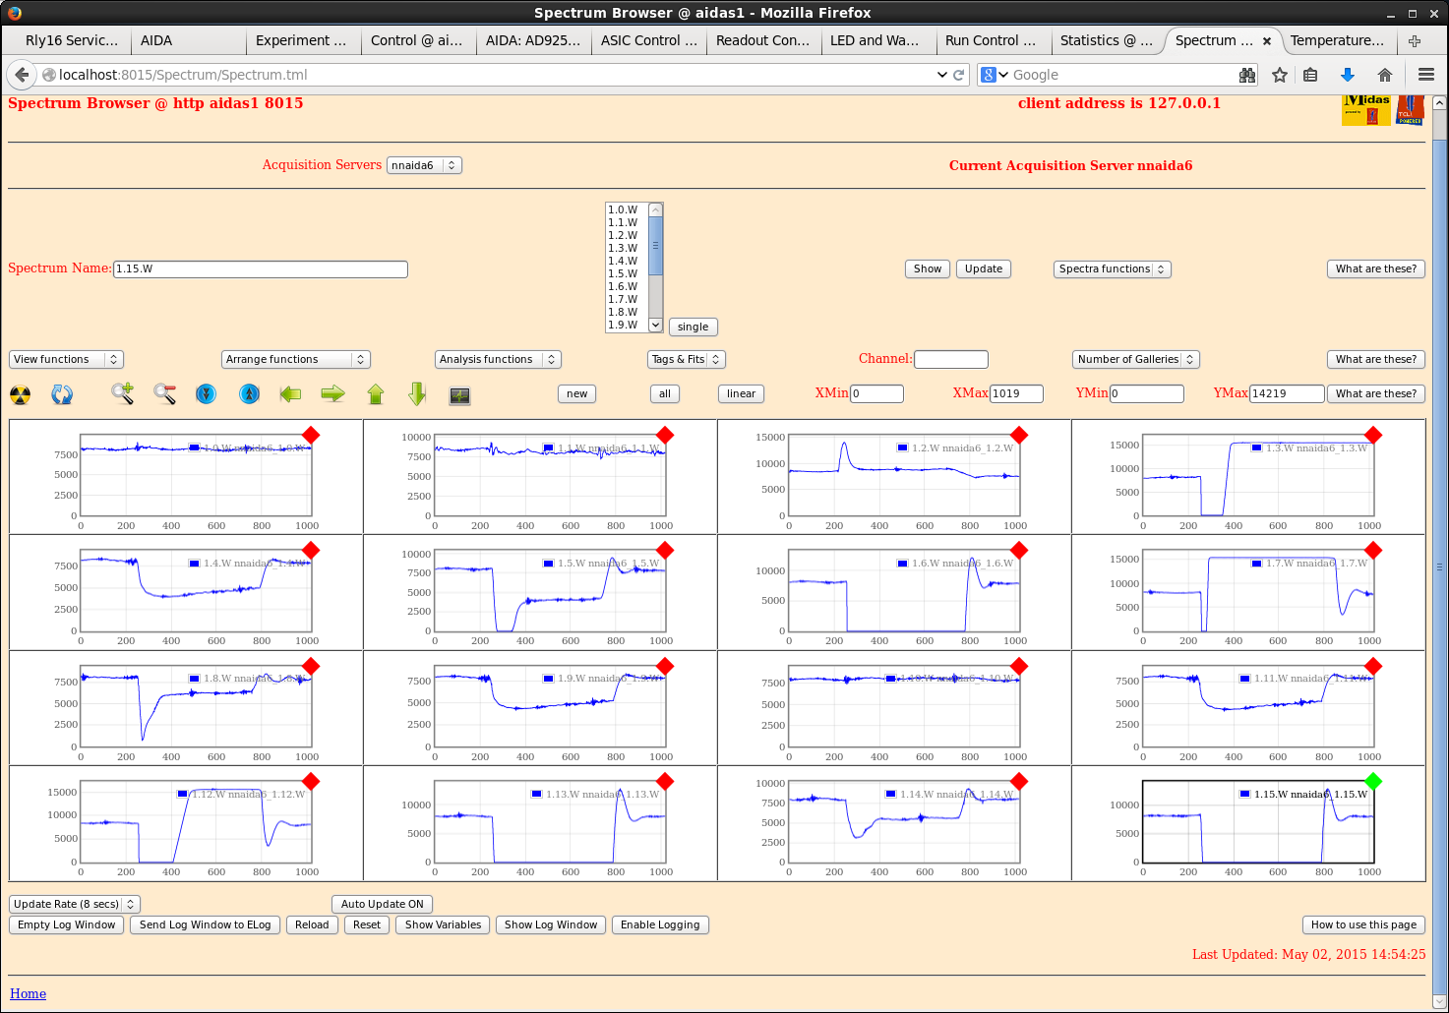Click the Auto Update ON button
This screenshot has width=1449, height=1013.
click(x=382, y=904)
